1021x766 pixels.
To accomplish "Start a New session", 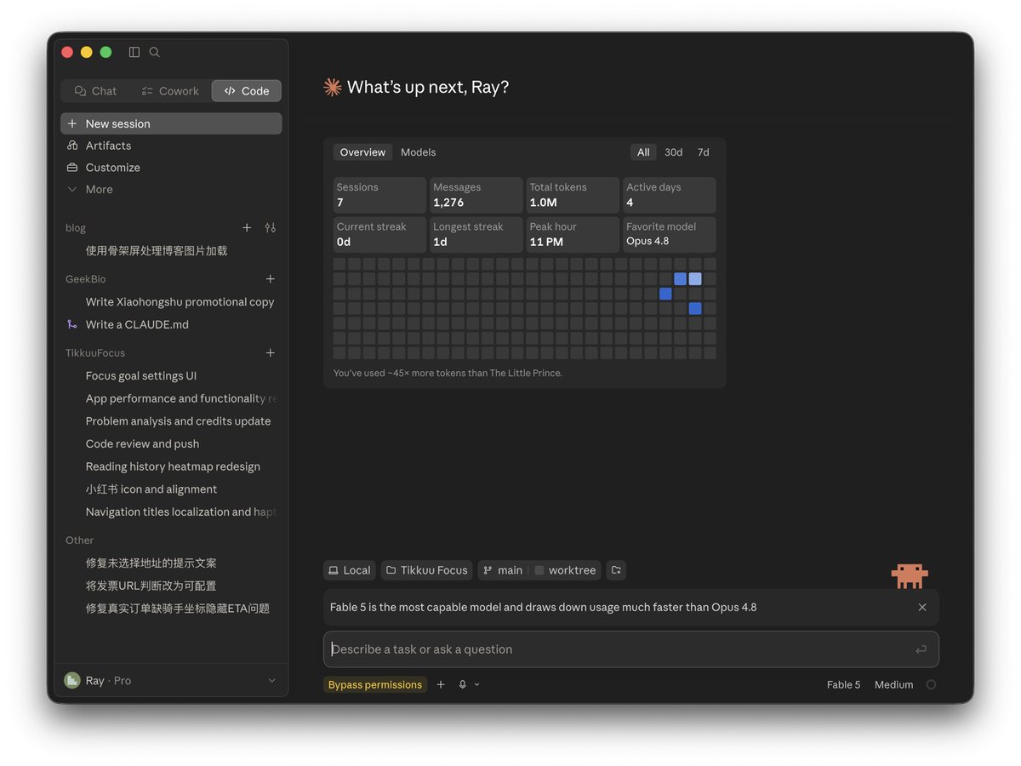I will [x=171, y=123].
